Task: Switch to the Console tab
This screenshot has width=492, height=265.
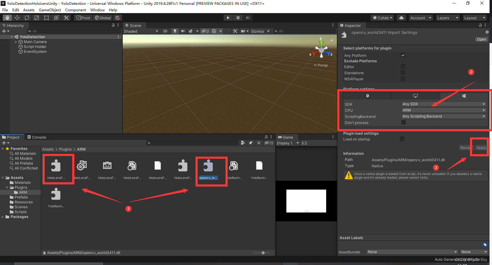Action: 37,137
